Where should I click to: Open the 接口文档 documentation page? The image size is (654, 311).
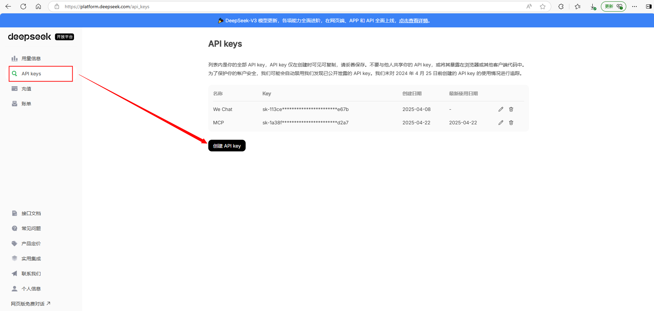tap(31, 213)
